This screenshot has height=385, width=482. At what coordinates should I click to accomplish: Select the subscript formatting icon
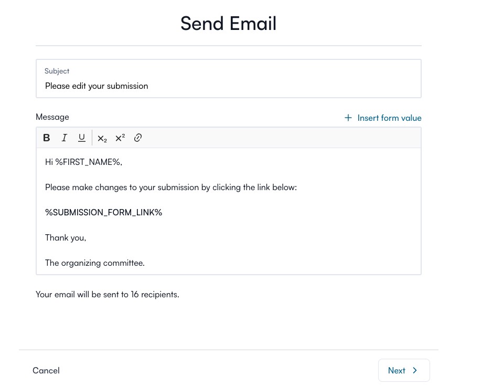pos(102,138)
